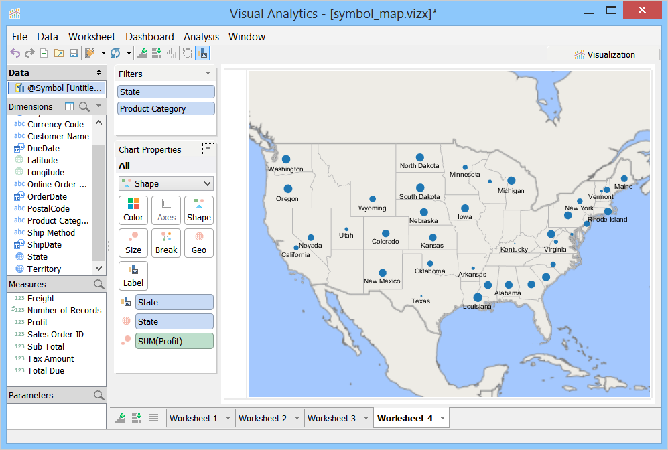Screen dimensions: 668x450
Task: Open the Dimensions panel dropdown arrow
Action: [x=99, y=106]
